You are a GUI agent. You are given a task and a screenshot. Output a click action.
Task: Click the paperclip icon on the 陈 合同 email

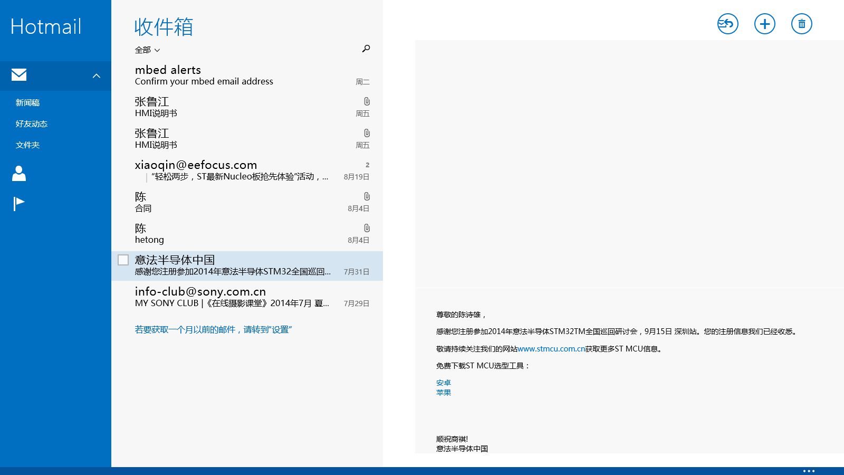[367, 196]
